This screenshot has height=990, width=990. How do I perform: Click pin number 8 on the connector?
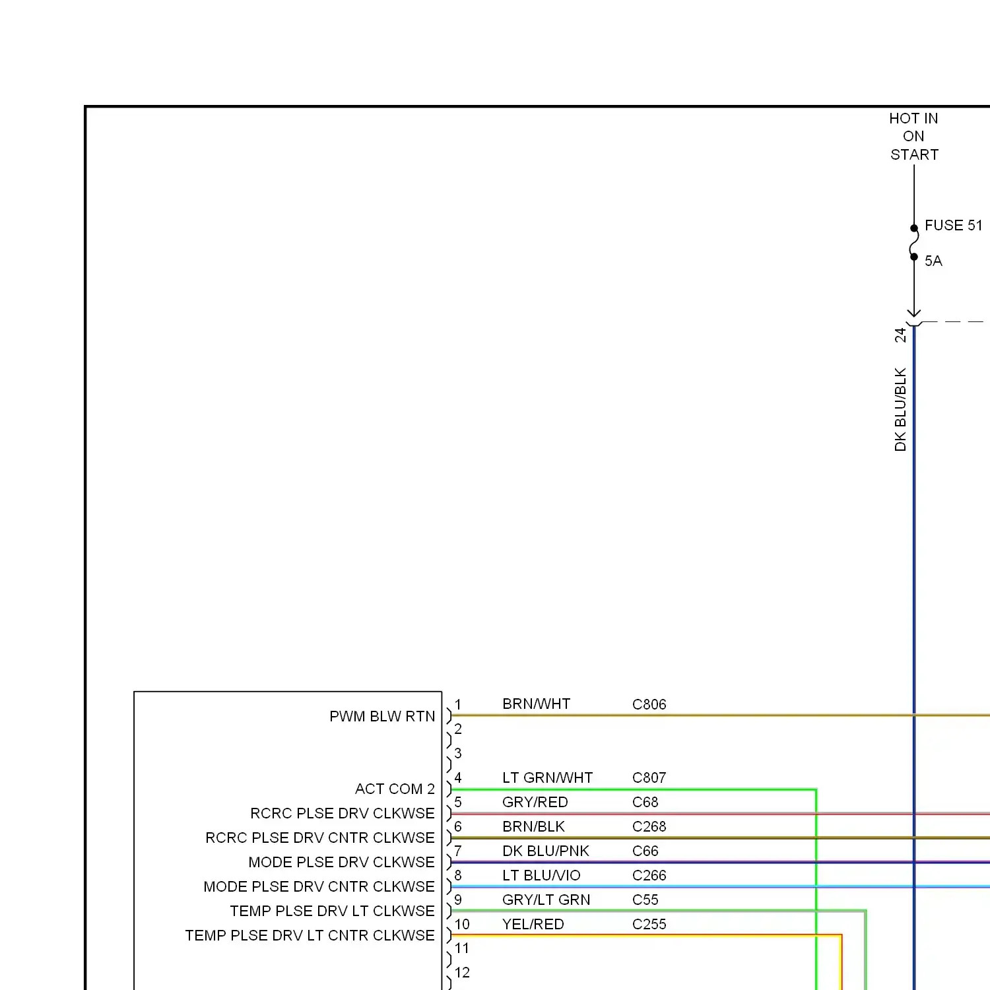tap(458, 876)
